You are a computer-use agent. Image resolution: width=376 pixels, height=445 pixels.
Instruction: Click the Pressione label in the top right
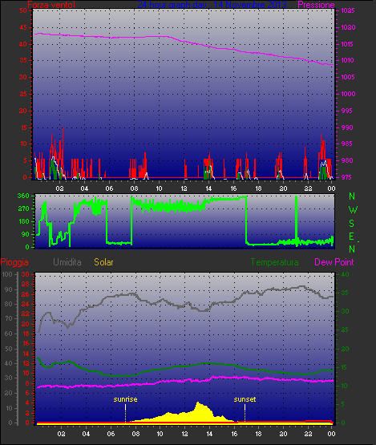point(316,5)
